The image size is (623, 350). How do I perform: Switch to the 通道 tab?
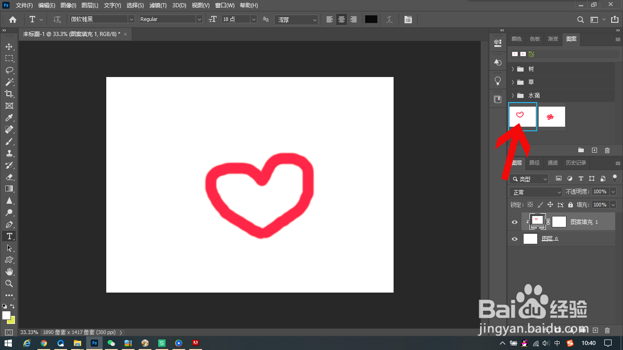coord(553,163)
